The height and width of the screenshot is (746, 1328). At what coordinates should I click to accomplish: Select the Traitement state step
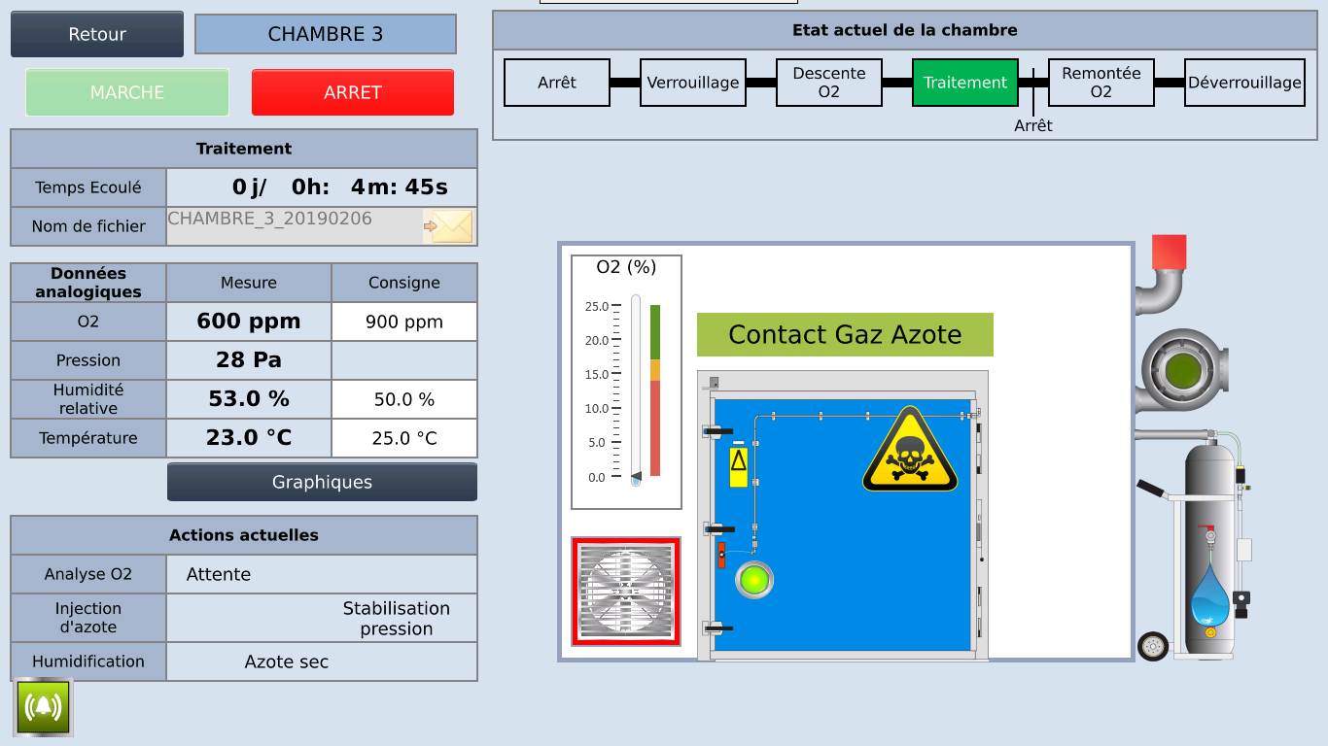click(x=964, y=83)
